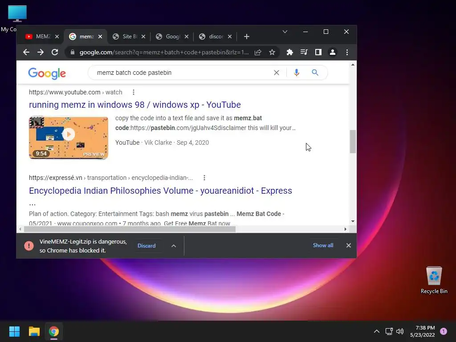Click the horizontal scrollbar thumb
The image size is (456, 342).
click(x=130, y=229)
